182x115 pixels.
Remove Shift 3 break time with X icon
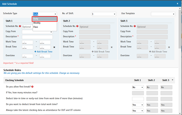tap(169, 47)
